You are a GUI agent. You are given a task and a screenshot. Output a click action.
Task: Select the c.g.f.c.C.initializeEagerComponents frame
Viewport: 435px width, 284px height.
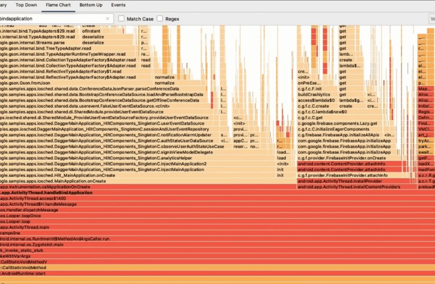(346, 129)
